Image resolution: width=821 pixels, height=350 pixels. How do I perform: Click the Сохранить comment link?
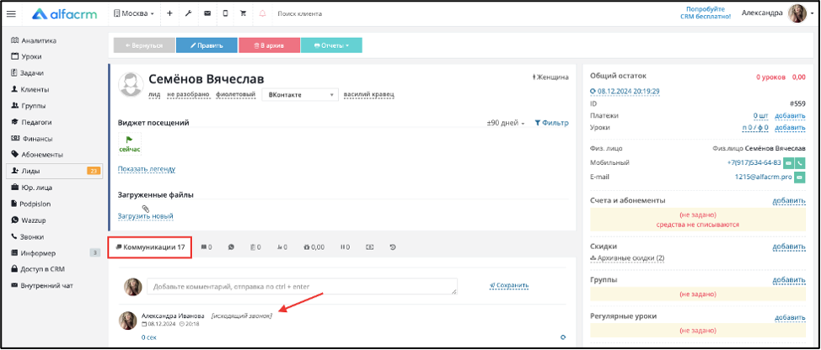point(508,286)
